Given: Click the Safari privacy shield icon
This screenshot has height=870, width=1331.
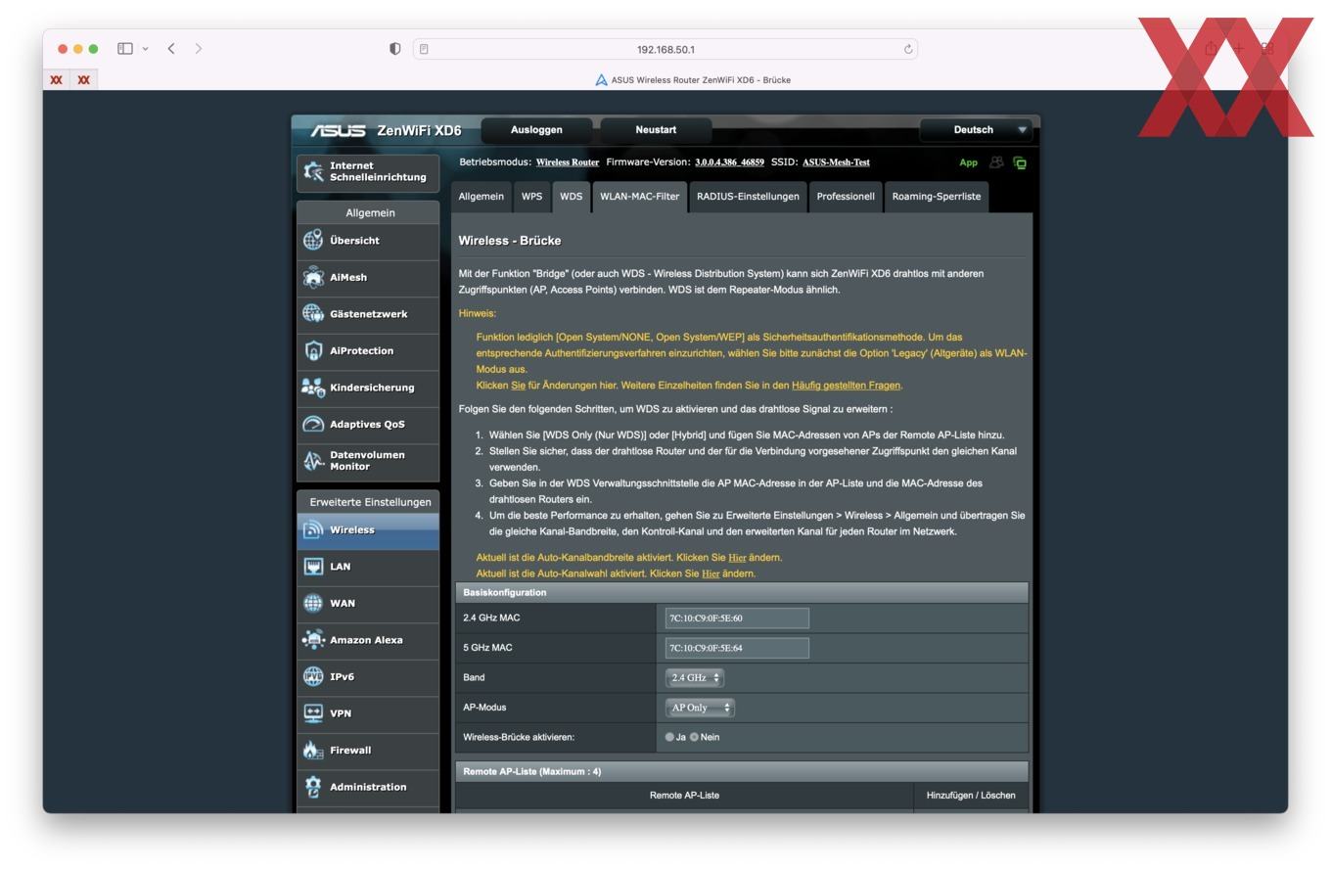Looking at the screenshot, I should click(x=395, y=49).
